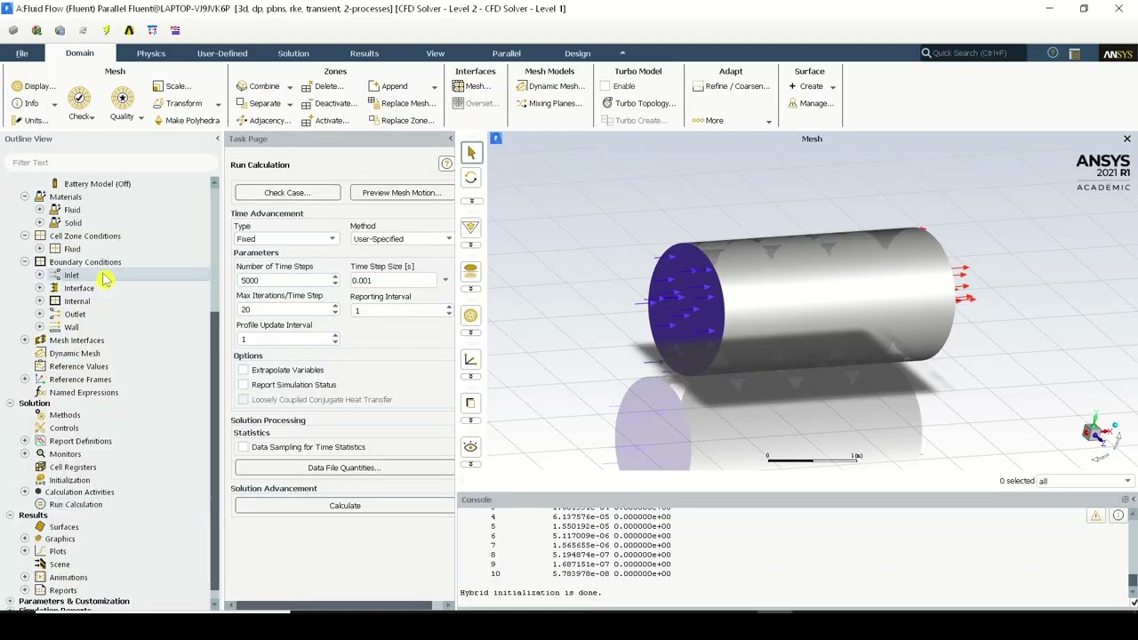Click the Scale mesh option
1138x640 pixels.
point(172,86)
